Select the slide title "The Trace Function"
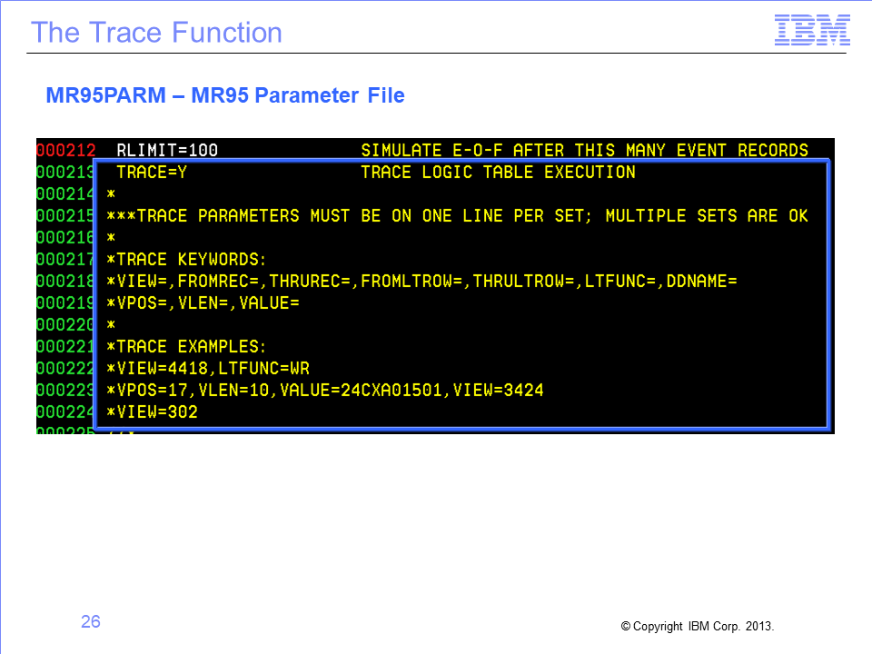This screenshot has height=654, width=872. pos(156,33)
